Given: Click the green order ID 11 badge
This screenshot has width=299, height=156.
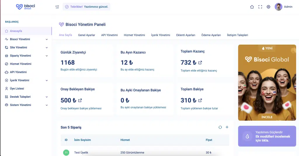Looking at the screenshot, I should click(x=66, y=153).
